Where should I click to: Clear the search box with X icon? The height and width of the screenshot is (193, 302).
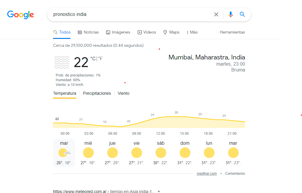[216, 14]
